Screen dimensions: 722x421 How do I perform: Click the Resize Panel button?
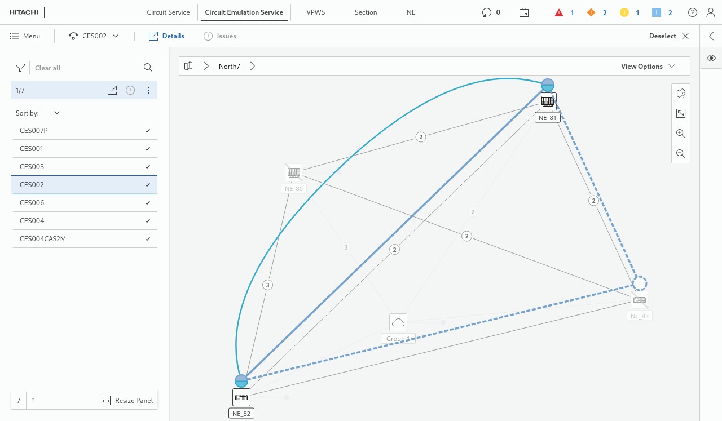(x=127, y=401)
